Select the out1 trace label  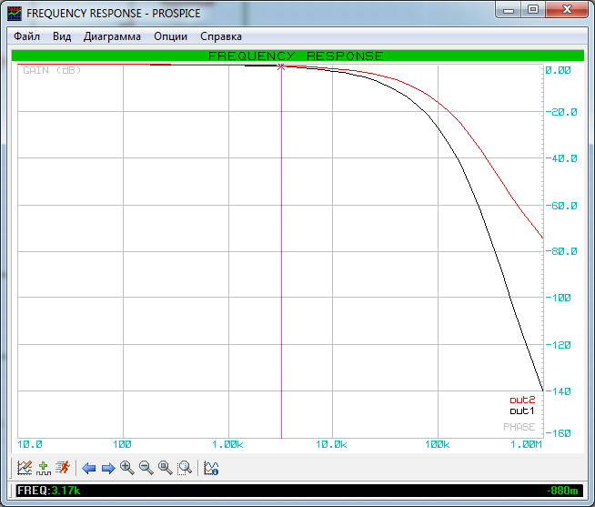[x=522, y=411]
